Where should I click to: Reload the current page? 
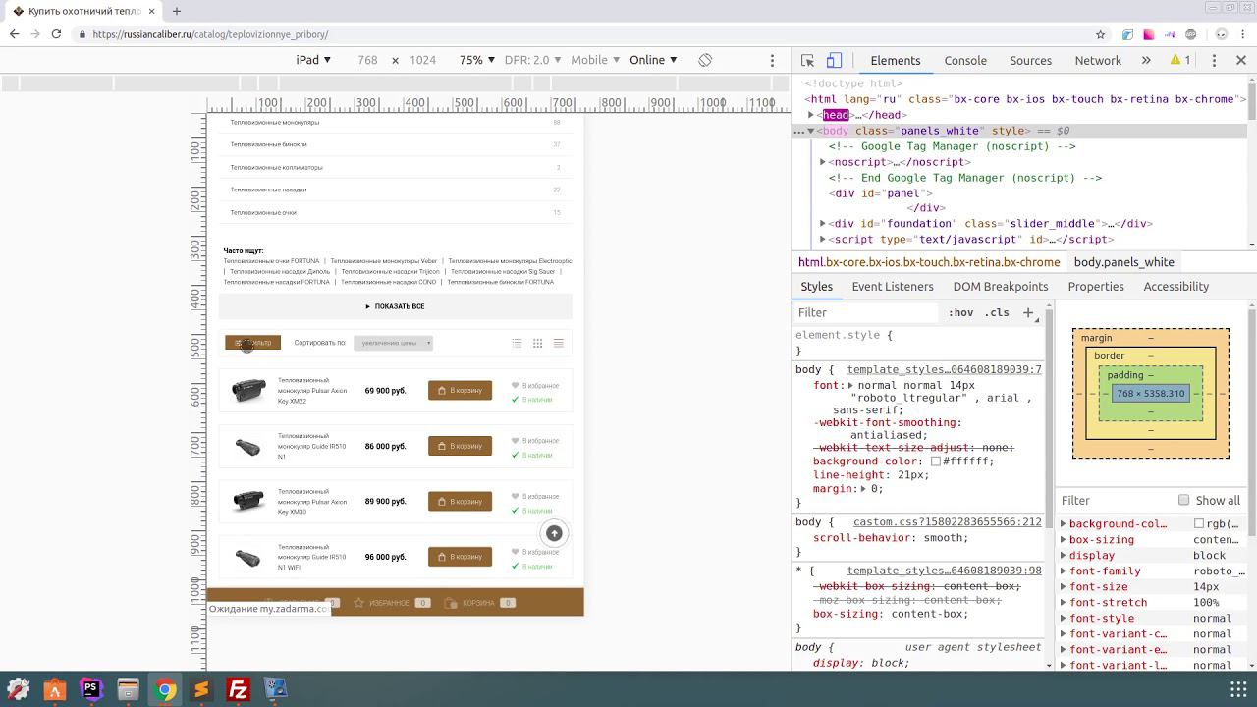[56, 34]
